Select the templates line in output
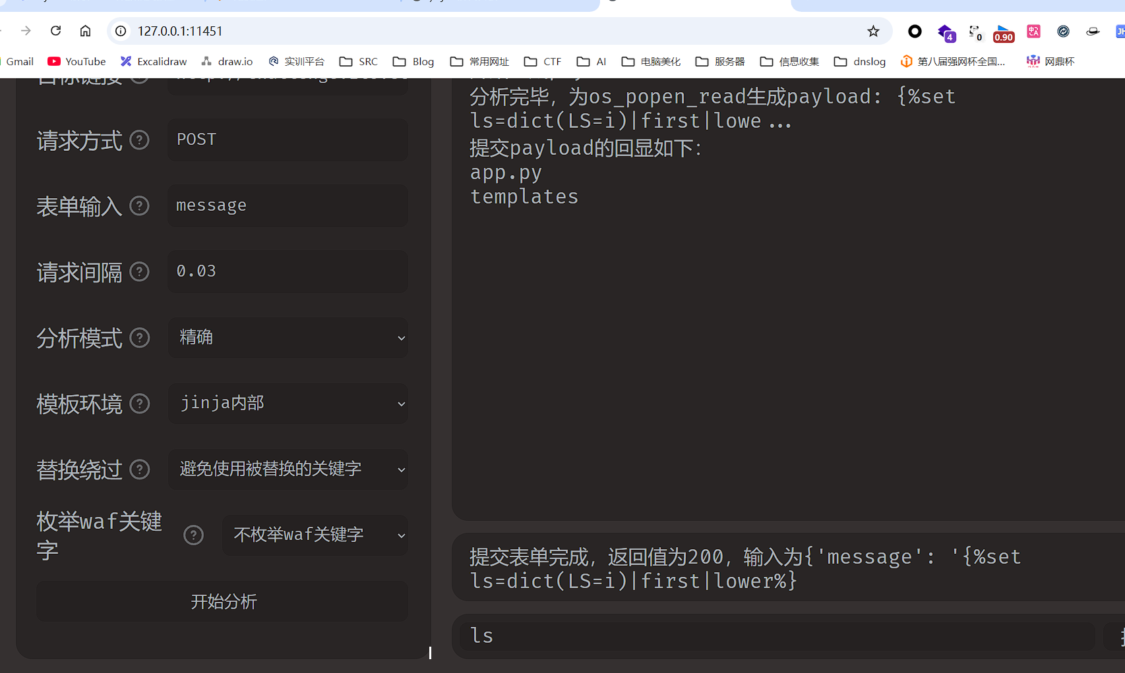 [x=524, y=197]
